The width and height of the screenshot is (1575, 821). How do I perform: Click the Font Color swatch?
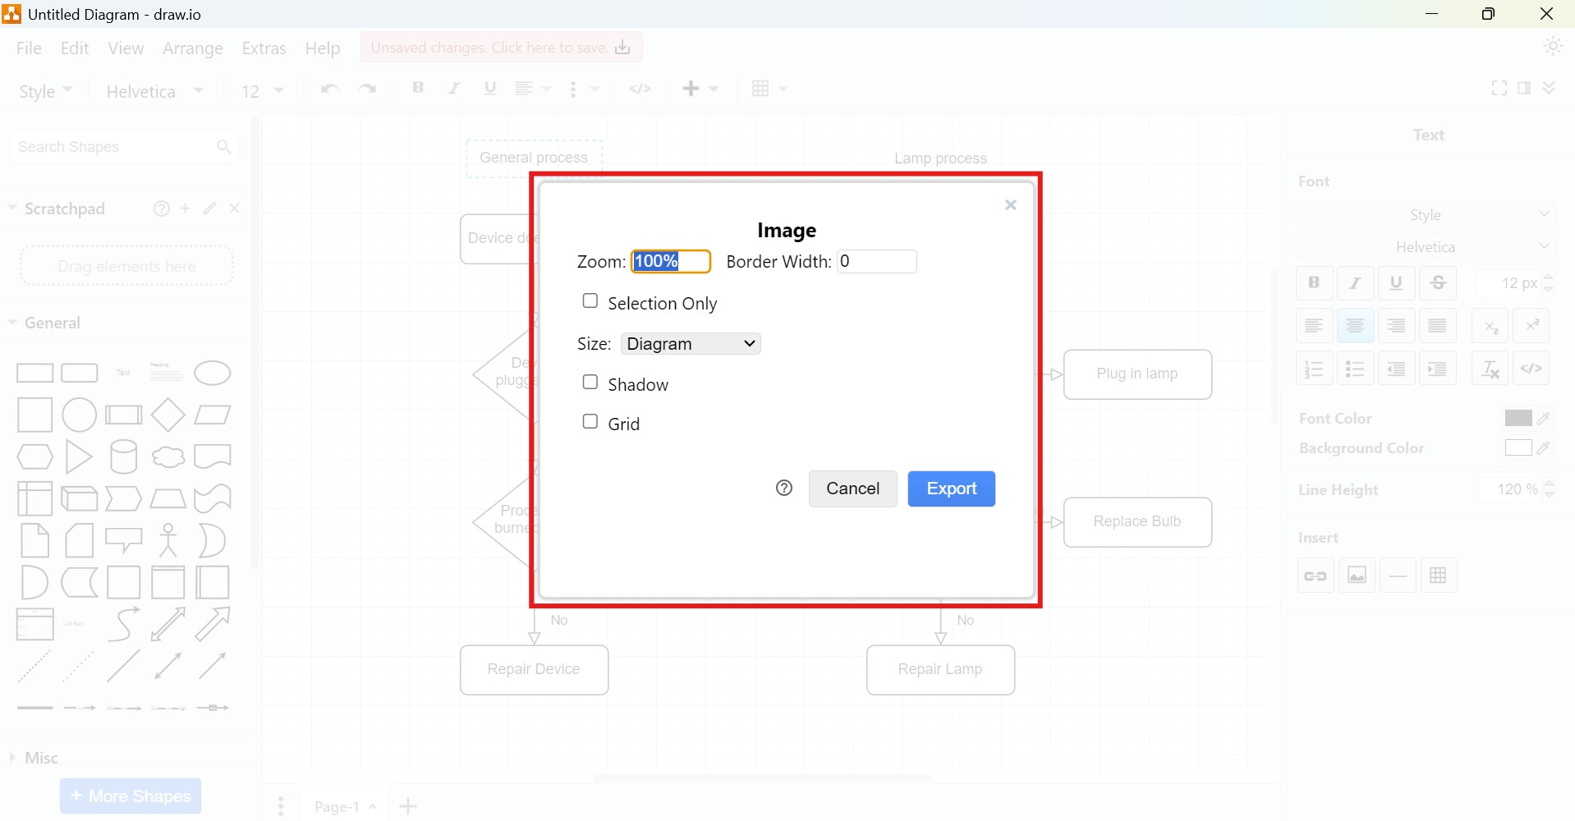[1518, 417]
